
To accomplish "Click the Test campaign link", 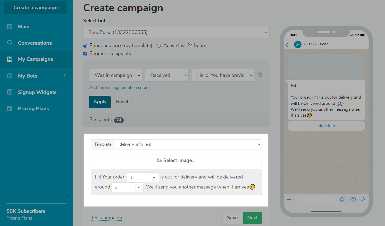I will pyautogui.click(x=106, y=218).
